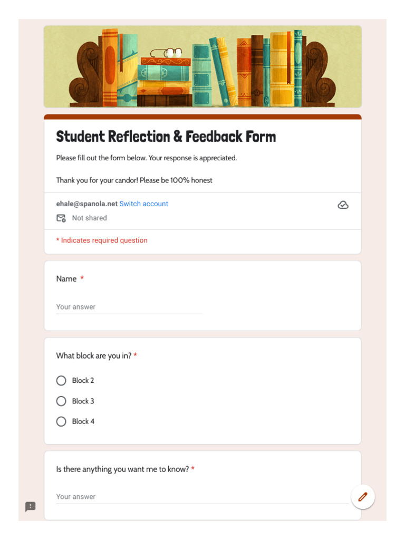Click the Student Reflection & Feedback Form title
This screenshot has width=405, height=540.
[166, 137]
